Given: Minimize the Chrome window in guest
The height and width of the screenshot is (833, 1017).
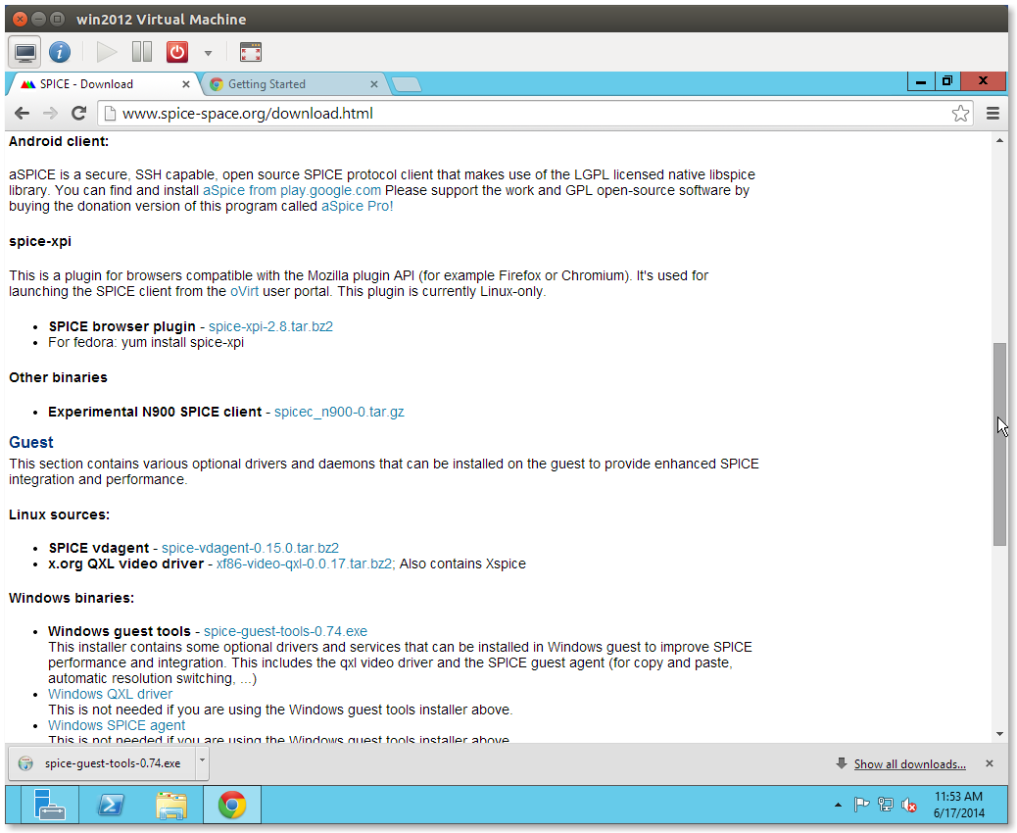Looking at the screenshot, I should pos(920,81).
